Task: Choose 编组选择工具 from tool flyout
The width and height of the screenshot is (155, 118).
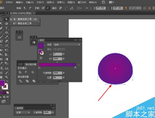Action: pos(24,24)
